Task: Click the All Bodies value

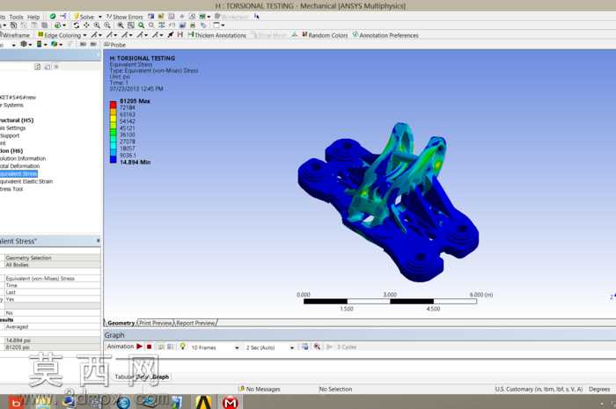Action: [x=52, y=265]
